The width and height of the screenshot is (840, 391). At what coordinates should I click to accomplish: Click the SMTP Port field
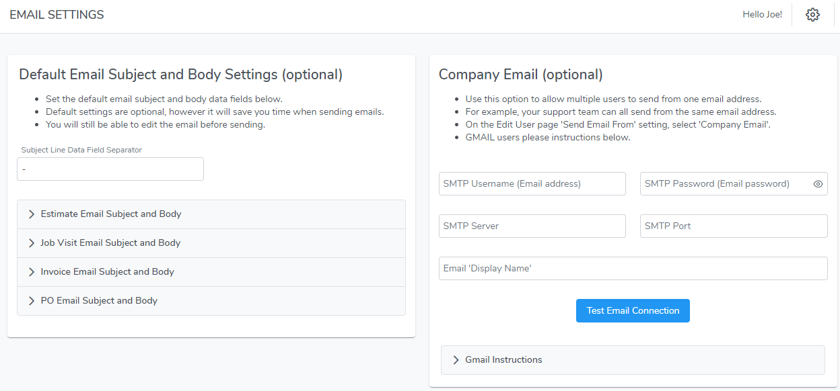click(x=733, y=226)
